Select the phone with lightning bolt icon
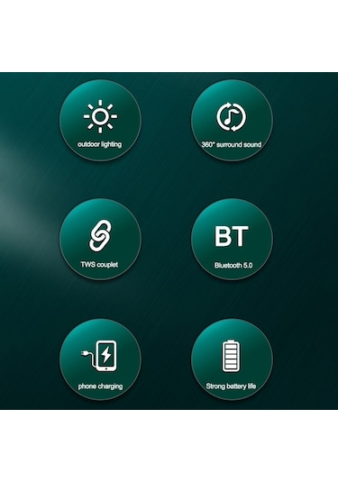 coord(99,356)
